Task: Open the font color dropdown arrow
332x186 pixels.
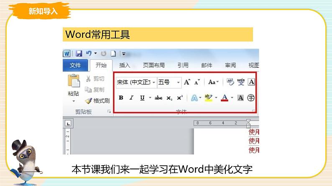Action: click(x=232, y=97)
